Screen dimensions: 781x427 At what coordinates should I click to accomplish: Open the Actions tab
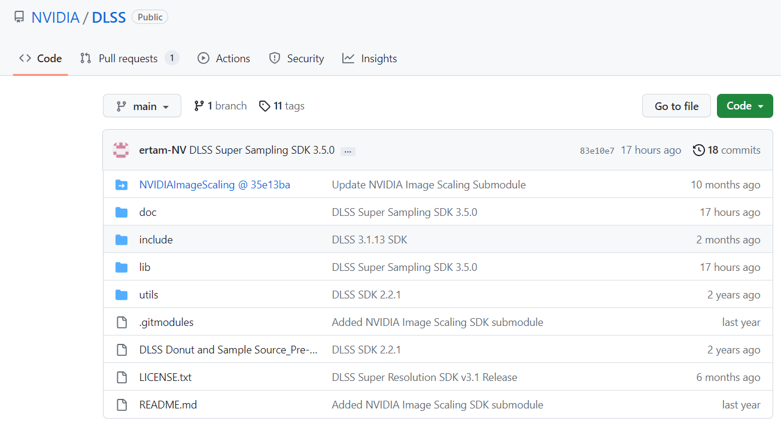[x=224, y=59]
